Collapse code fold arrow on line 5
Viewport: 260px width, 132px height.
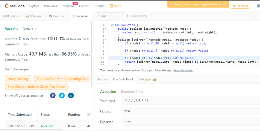click(106, 40)
